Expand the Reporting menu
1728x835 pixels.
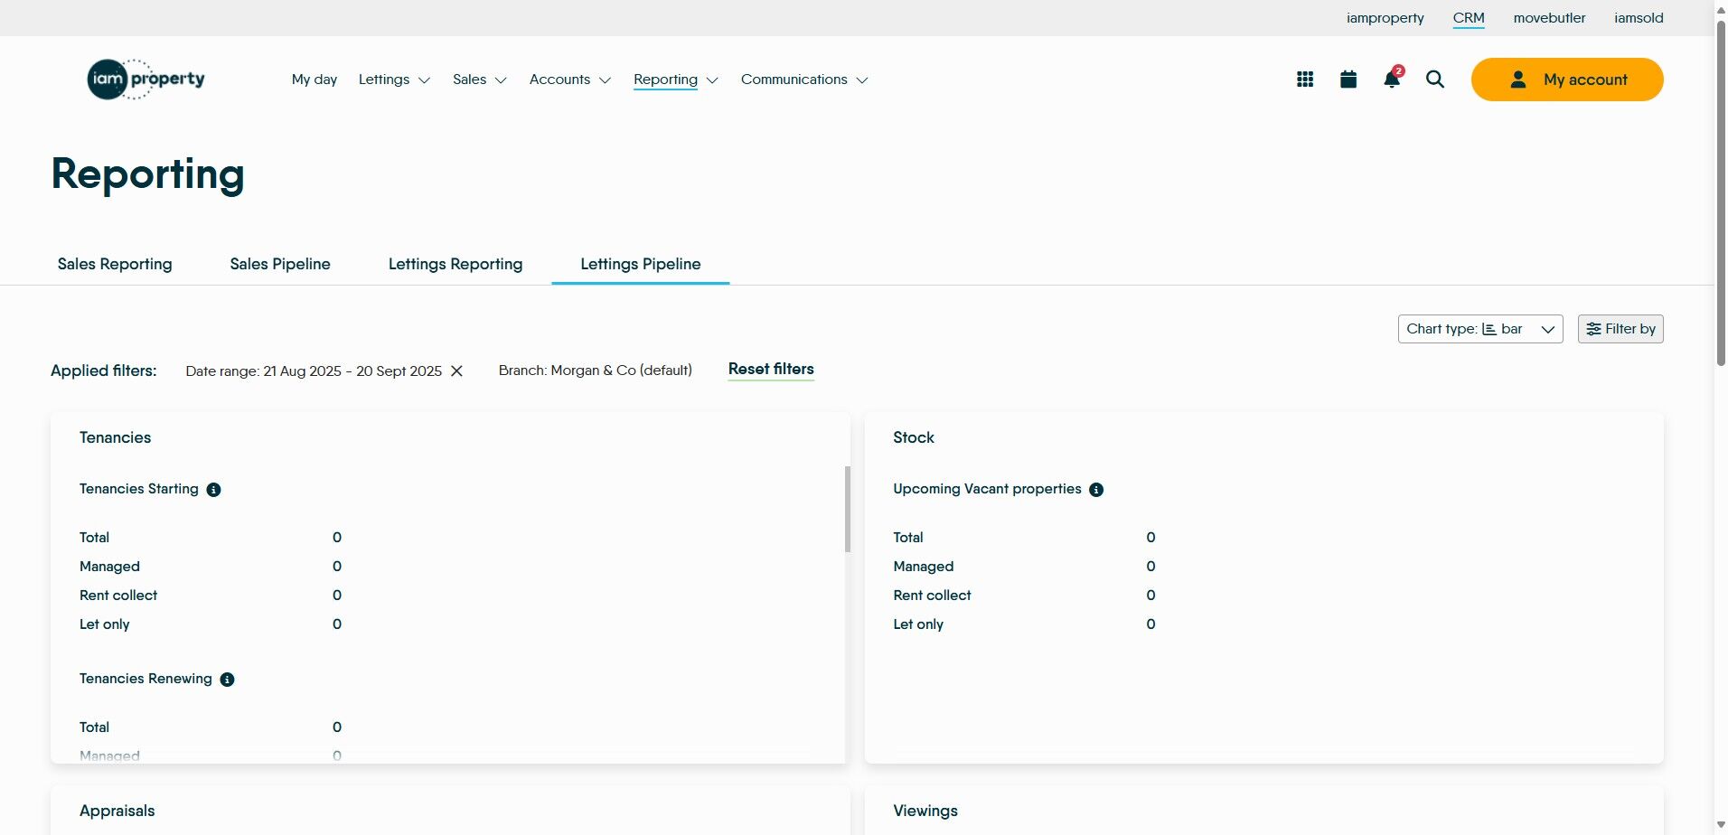coord(676,80)
